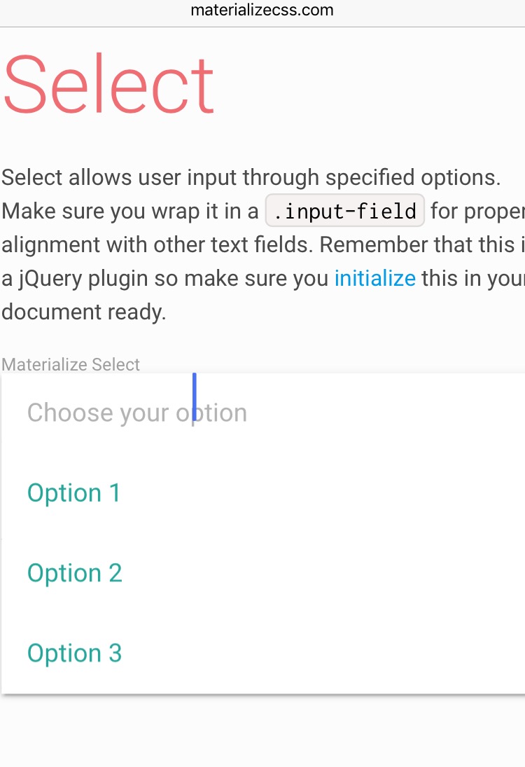Click the materializecss.com address bar

tap(262, 11)
